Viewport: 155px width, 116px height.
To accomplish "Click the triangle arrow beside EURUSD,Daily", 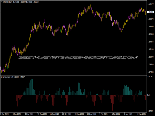I will coord(1,2).
